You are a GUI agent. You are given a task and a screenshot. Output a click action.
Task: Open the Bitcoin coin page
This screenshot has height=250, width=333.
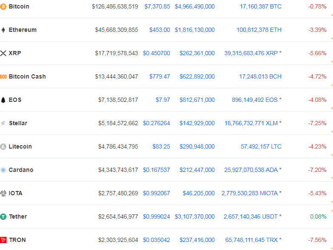tap(19, 6)
